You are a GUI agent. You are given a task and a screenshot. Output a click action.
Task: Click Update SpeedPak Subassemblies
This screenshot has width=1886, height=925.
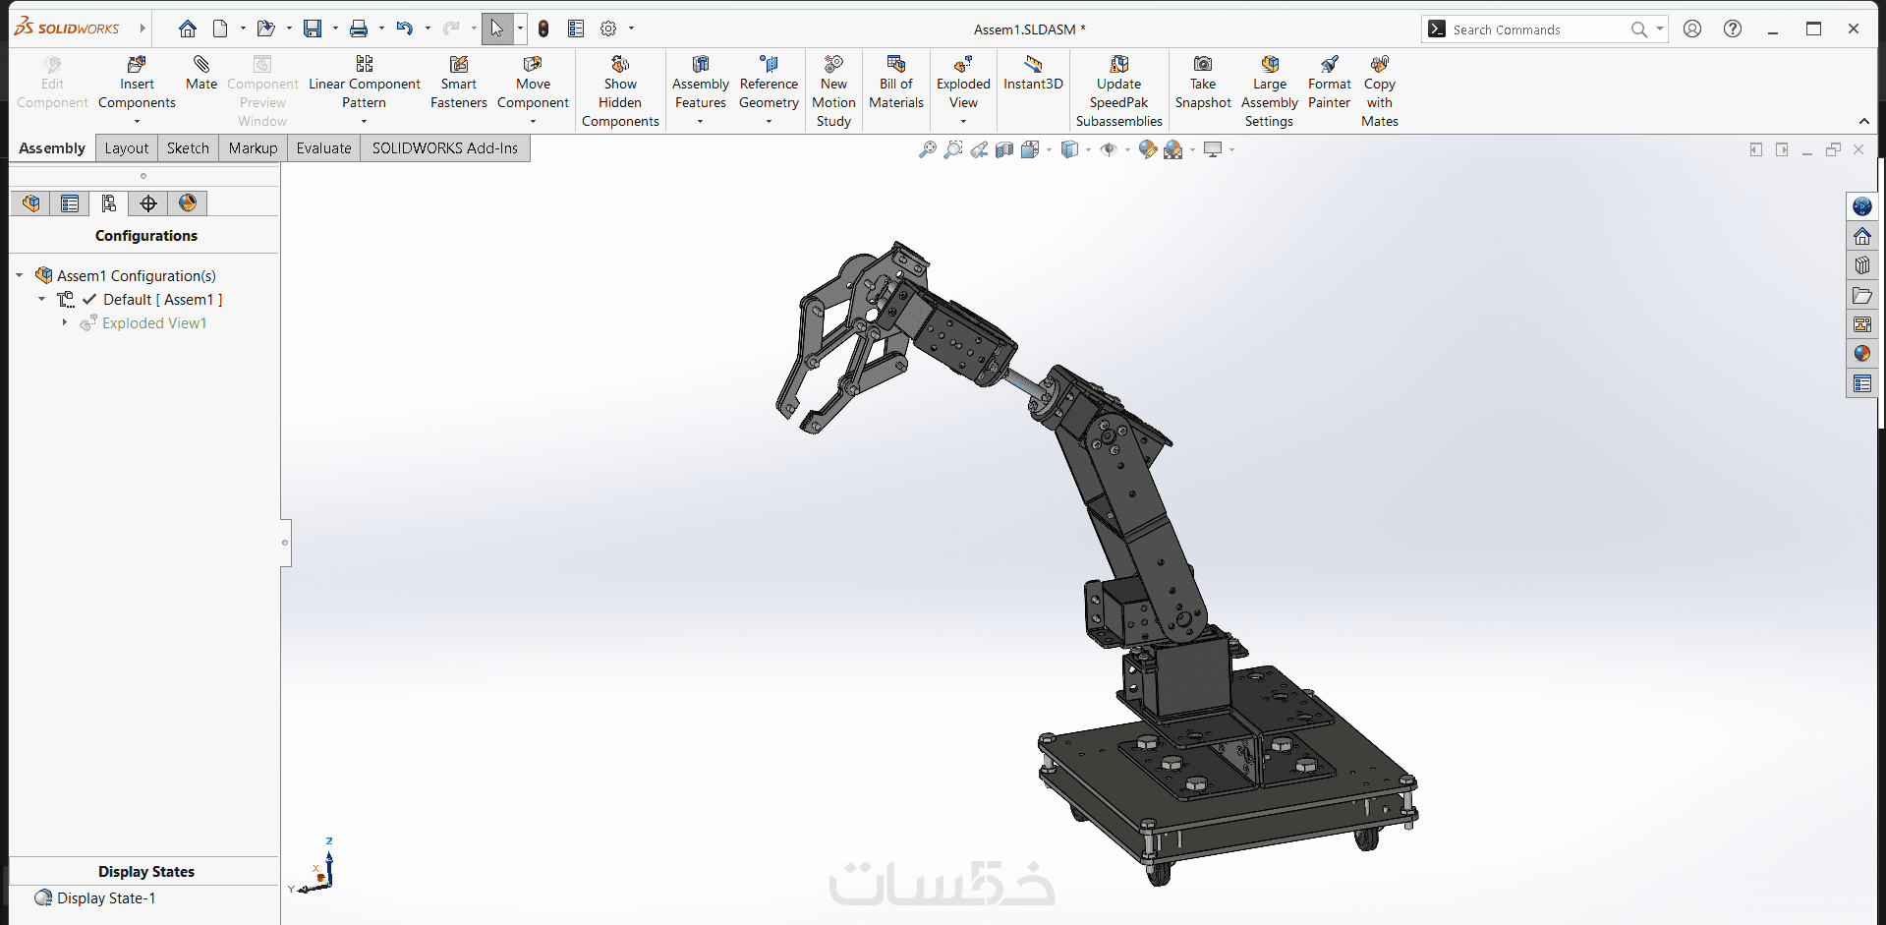pos(1118,91)
